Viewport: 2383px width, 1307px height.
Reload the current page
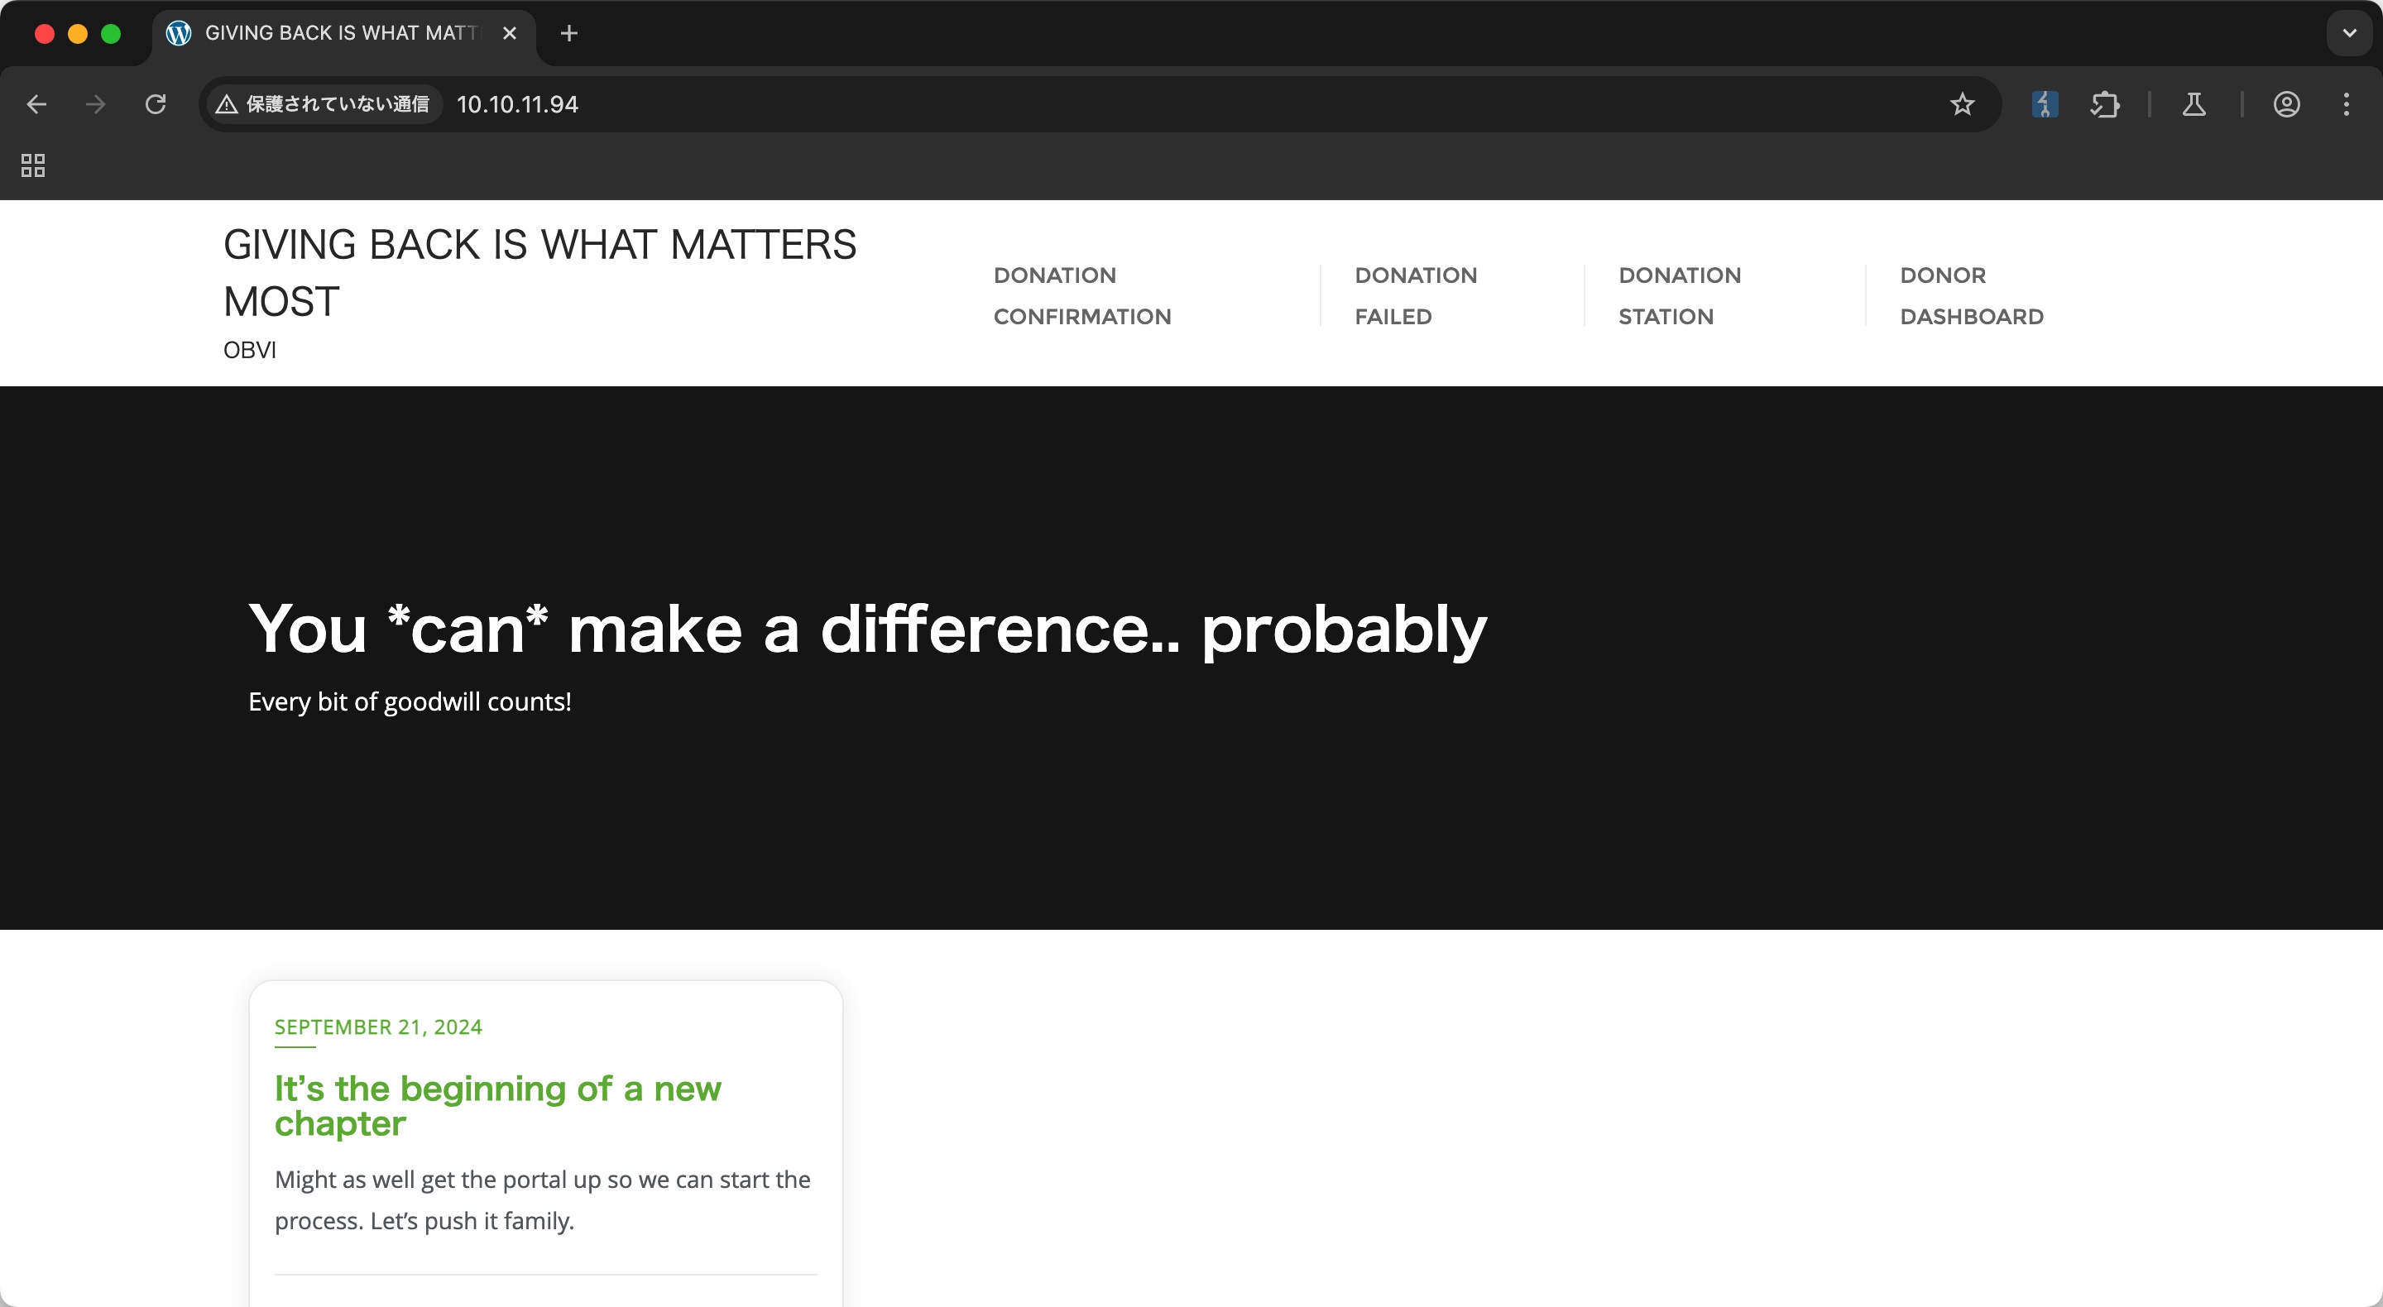(156, 104)
